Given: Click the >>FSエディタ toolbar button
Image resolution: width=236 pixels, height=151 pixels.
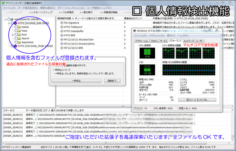Looking at the screenshot, I should tap(14, 12).
